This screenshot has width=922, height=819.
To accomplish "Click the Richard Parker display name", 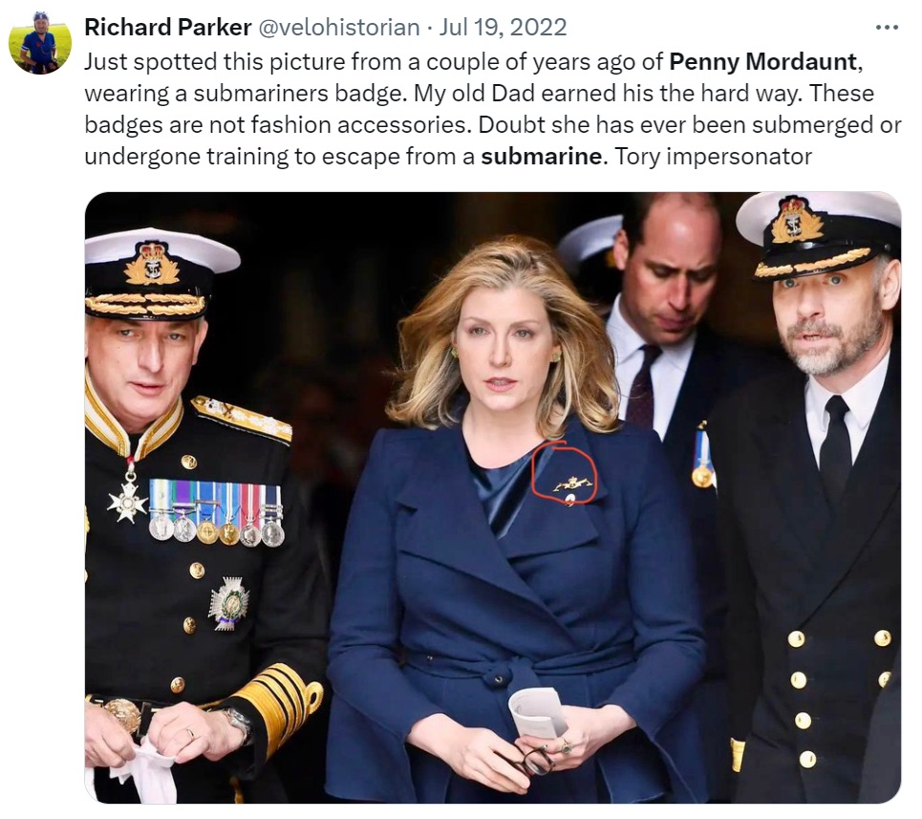I will pos(167,27).
